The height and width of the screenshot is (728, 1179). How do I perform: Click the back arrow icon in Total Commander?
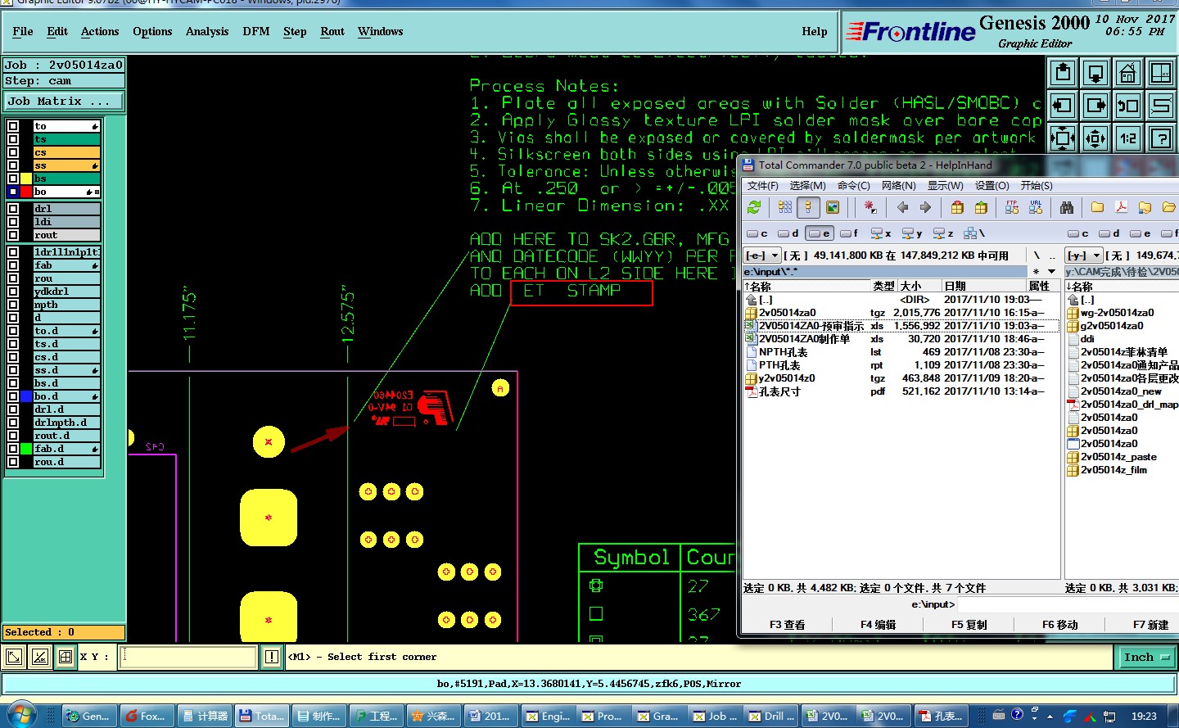902,208
